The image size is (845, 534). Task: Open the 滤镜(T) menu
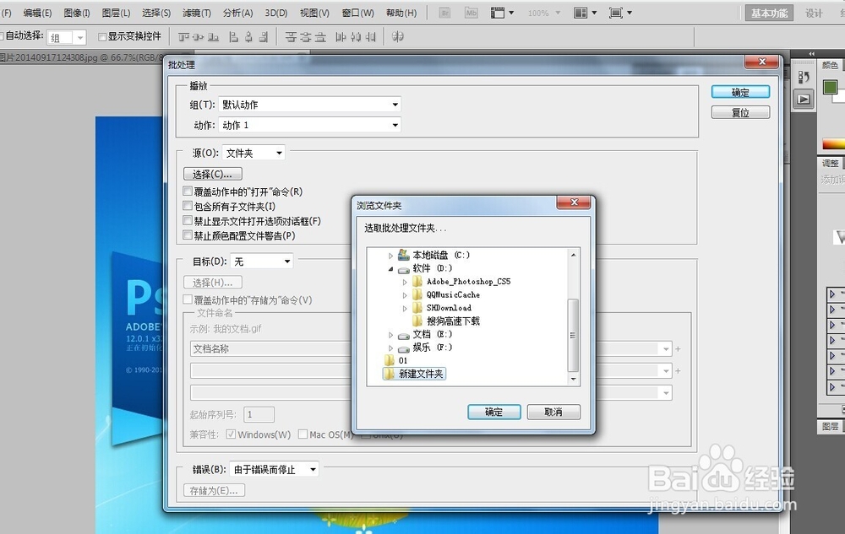click(196, 13)
